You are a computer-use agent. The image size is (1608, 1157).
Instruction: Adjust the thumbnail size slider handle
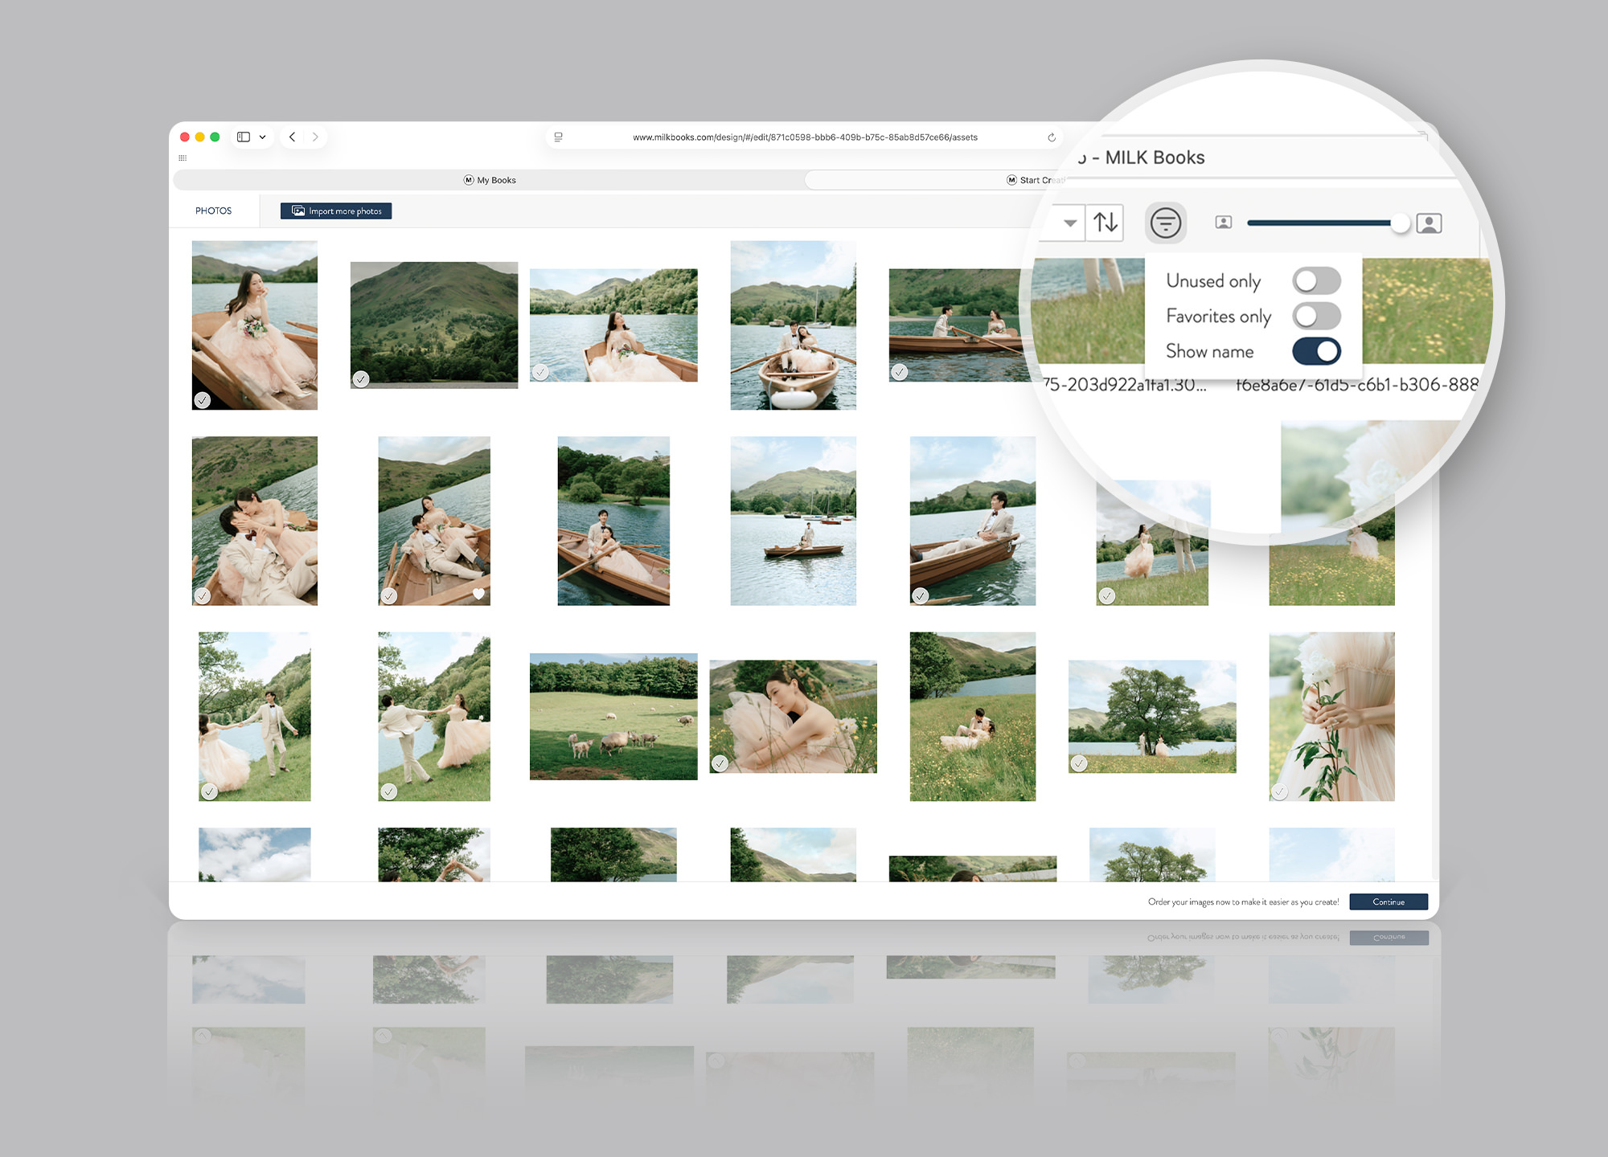tap(1400, 223)
